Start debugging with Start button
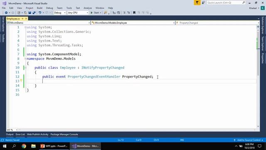This screenshot has width=266, height=150. click(x=95, y=13)
